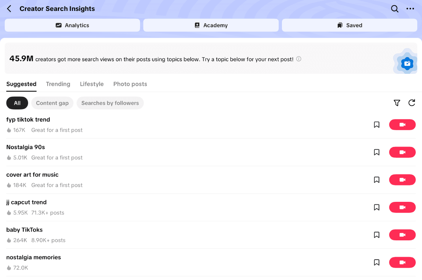Screen dimensions: 422x280
Task: Click the Creator Search Insights title
Action: coord(57,9)
